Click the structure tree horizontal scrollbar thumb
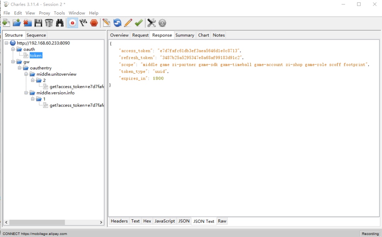Viewport: 382px width, 237px height. click(37, 222)
